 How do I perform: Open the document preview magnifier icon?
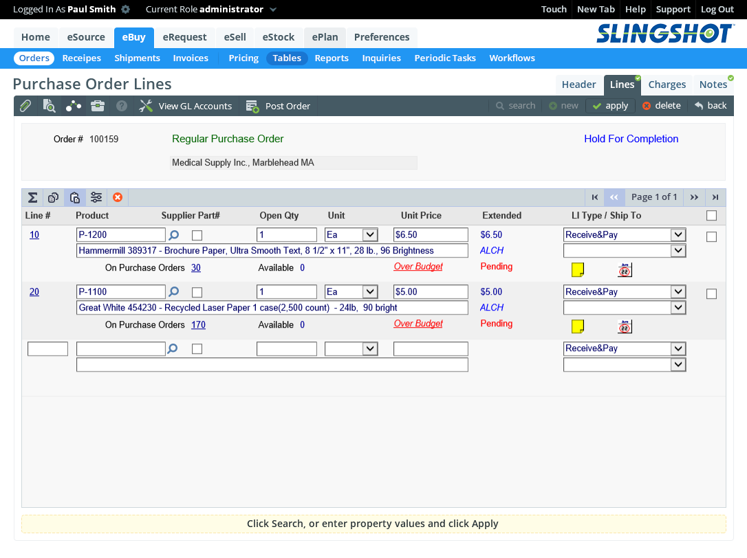coord(49,106)
